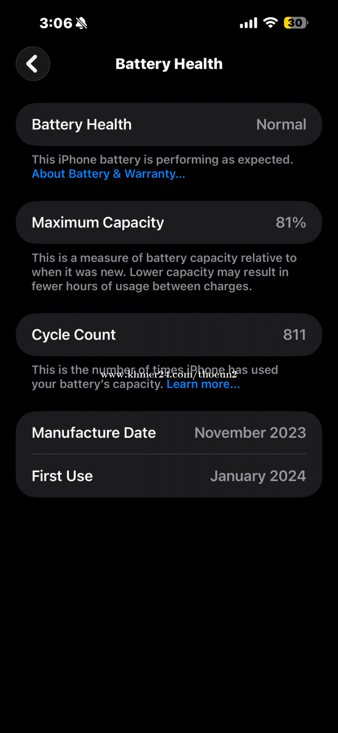The image size is (338, 733).
Task: Tap the November 2023 date value
Action: click(250, 432)
